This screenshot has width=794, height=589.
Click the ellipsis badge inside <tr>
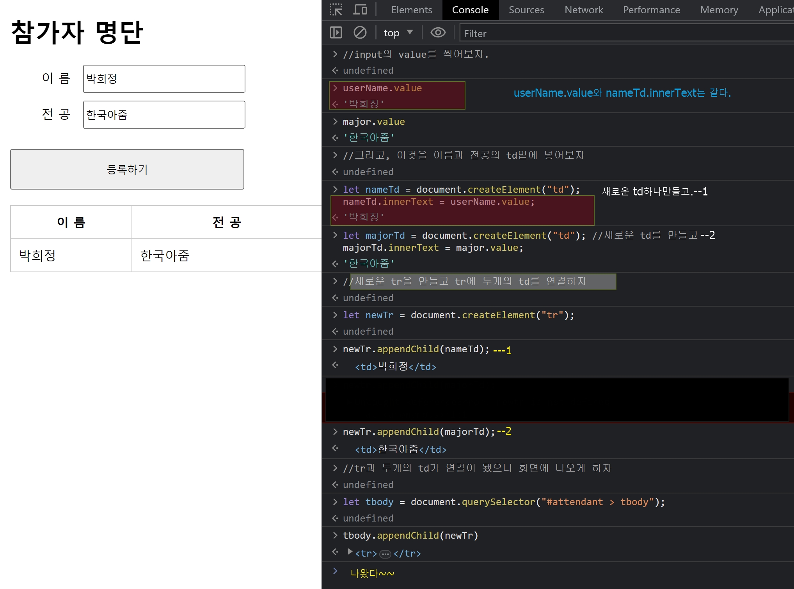point(385,554)
